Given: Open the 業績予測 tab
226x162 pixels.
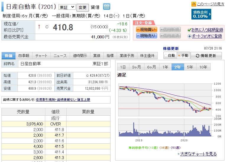Looking at the screenshot, I should (127, 56).
